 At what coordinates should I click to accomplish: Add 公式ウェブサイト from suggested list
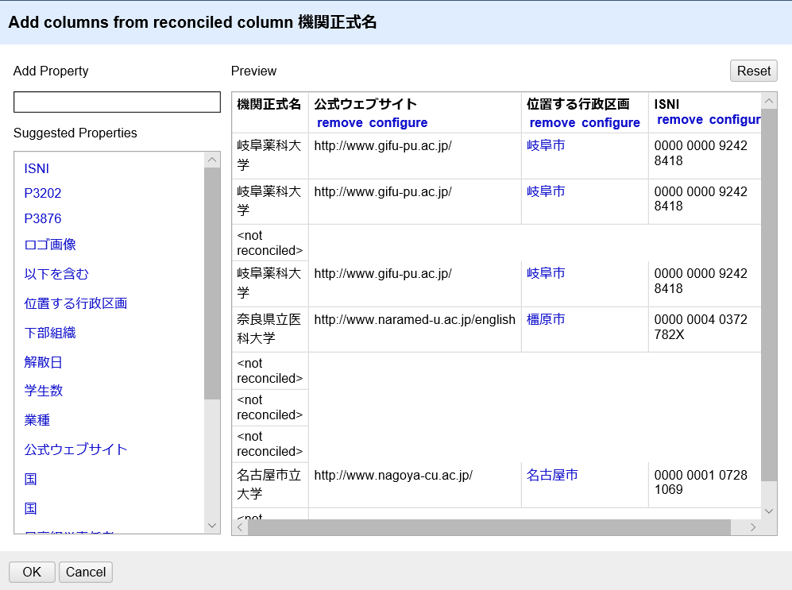click(75, 449)
